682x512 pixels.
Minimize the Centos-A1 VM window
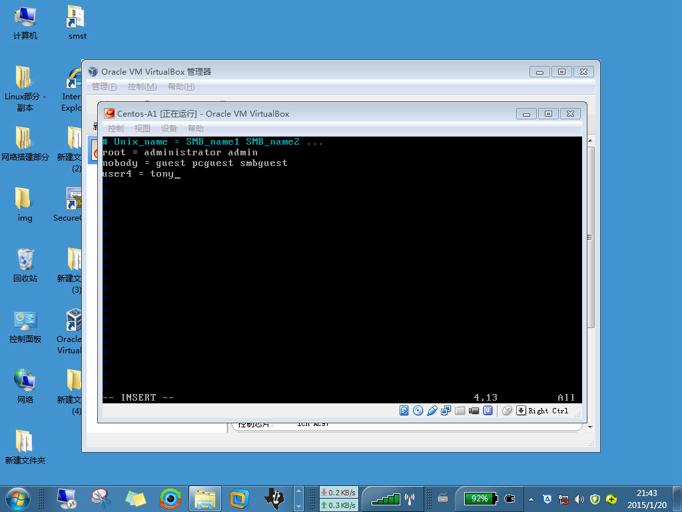(526, 114)
